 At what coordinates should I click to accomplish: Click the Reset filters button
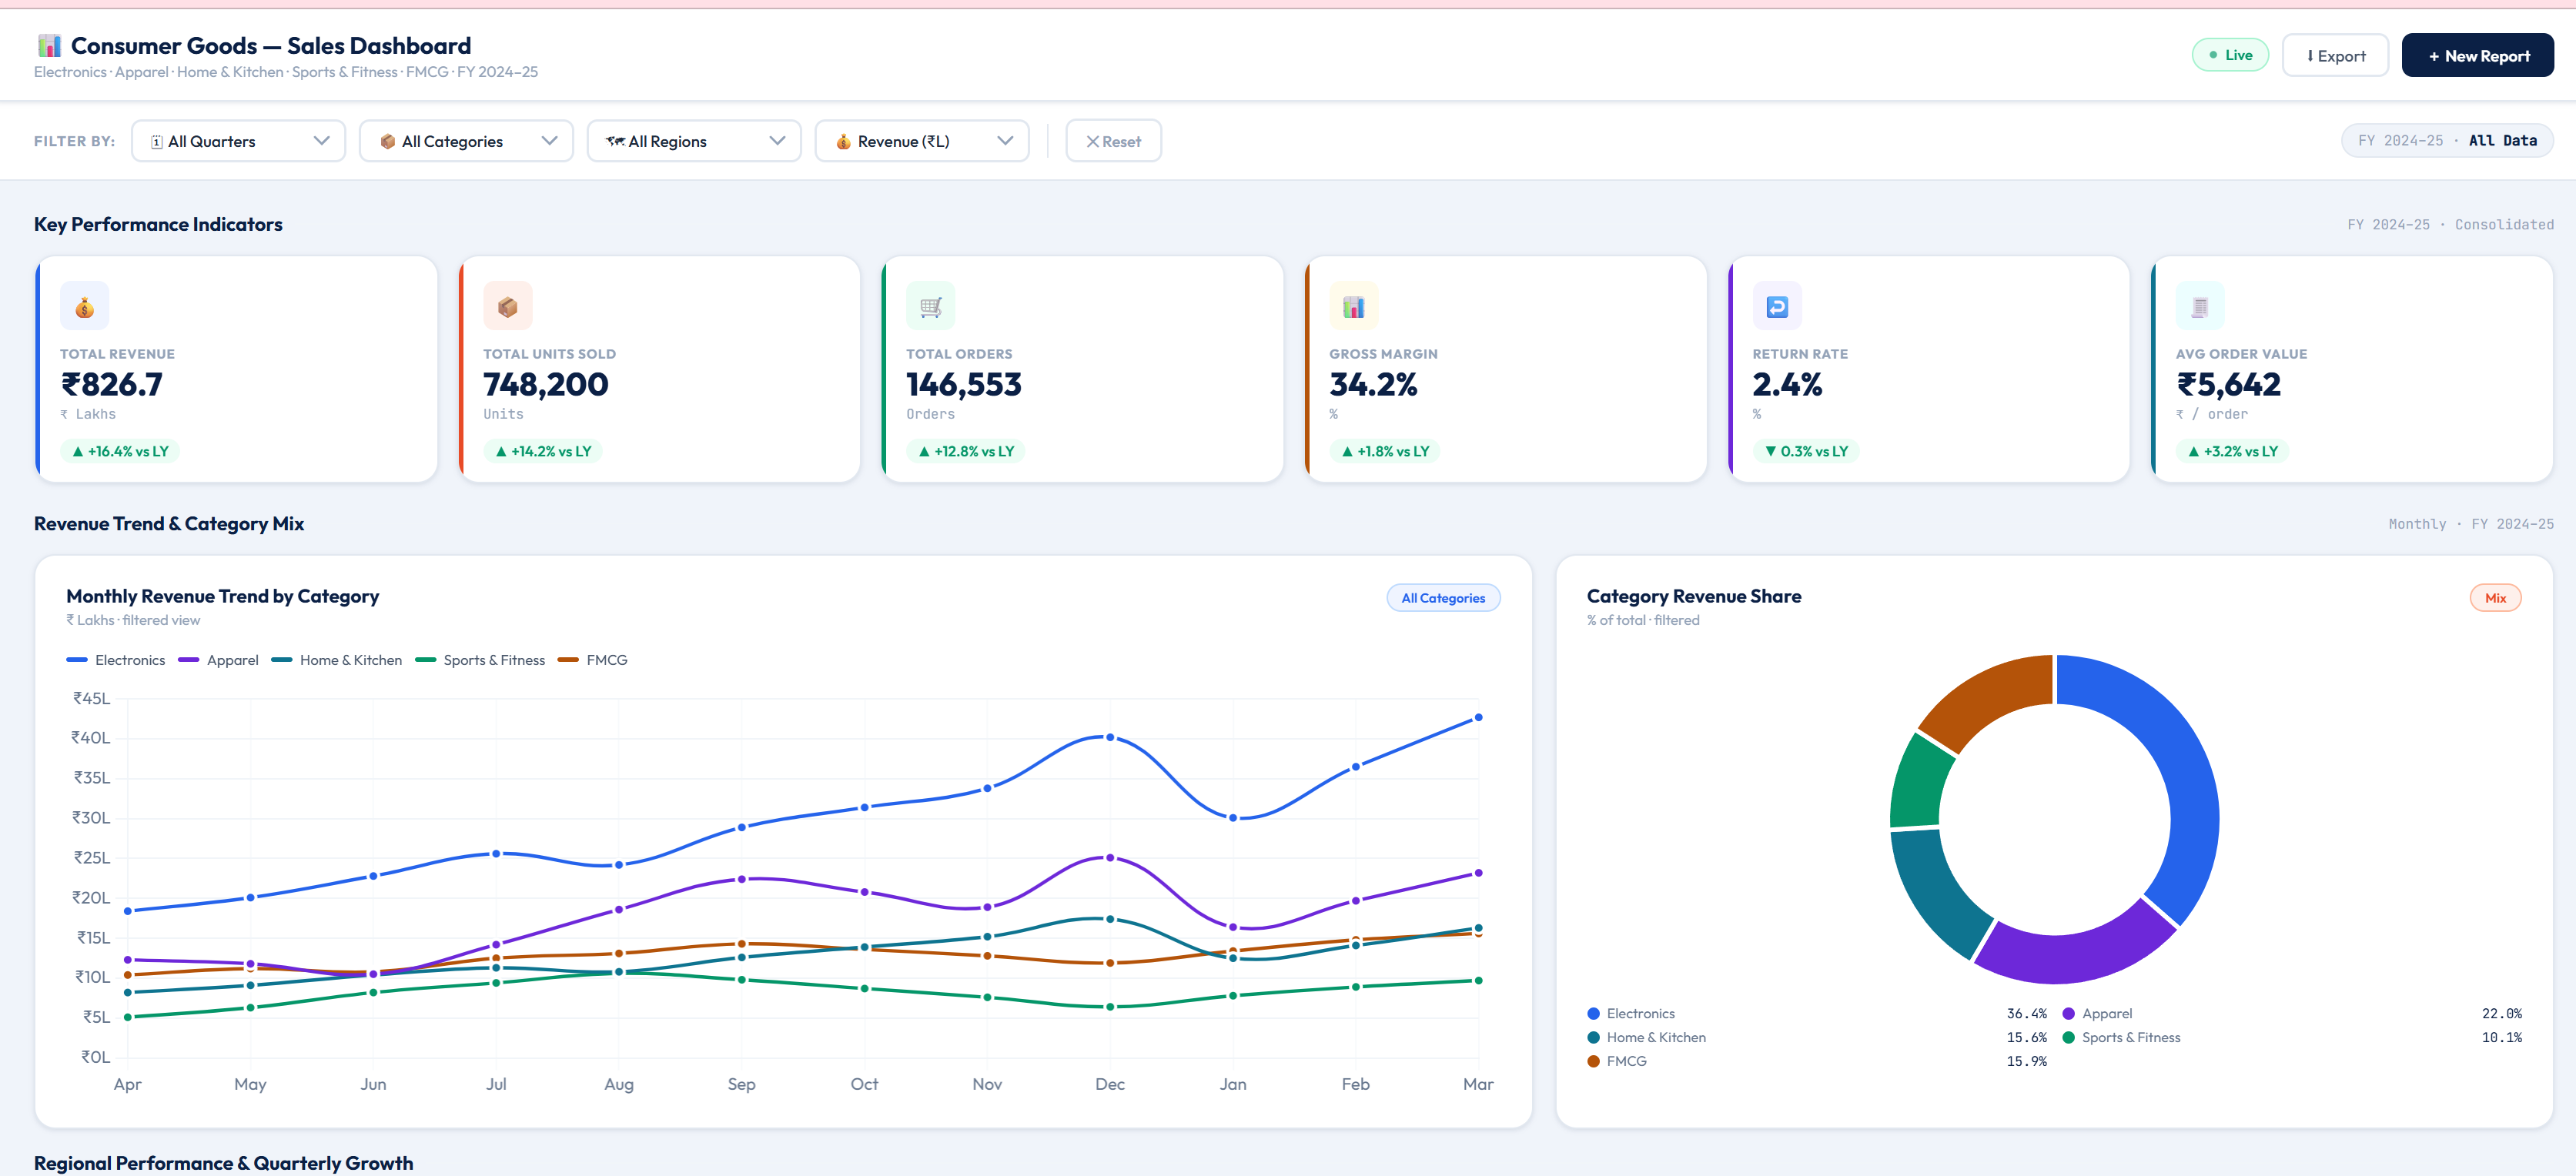1113,141
